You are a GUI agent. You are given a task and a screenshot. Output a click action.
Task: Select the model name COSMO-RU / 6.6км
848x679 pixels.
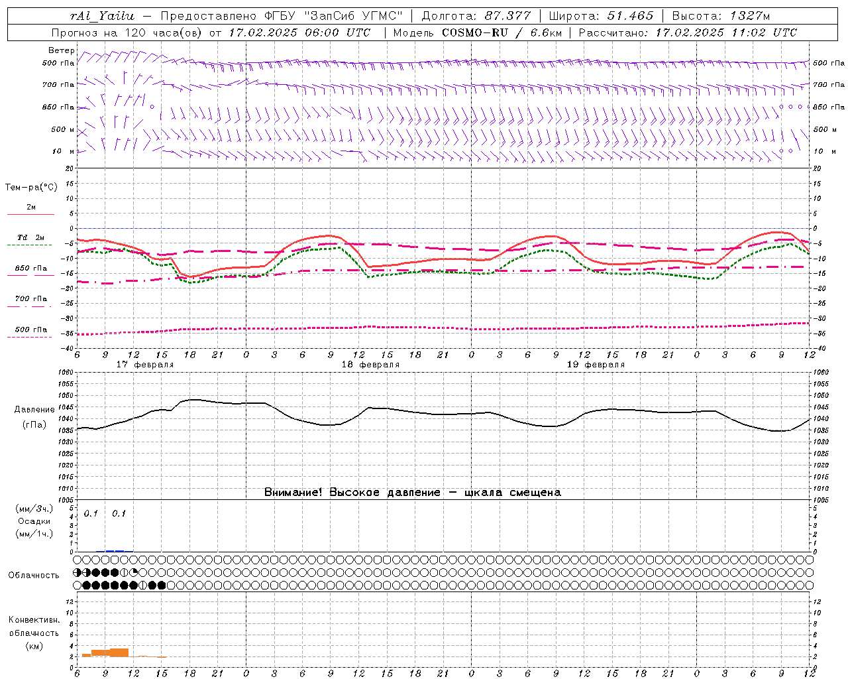pyautogui.click(x=502, y=32)
